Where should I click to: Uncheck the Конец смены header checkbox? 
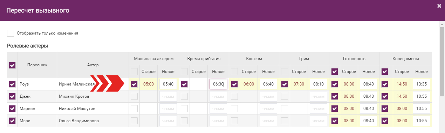385,72
